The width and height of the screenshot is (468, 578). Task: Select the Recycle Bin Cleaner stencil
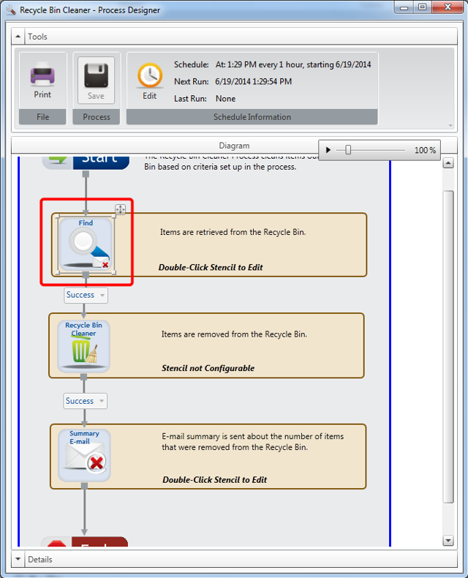coord(83,347)
